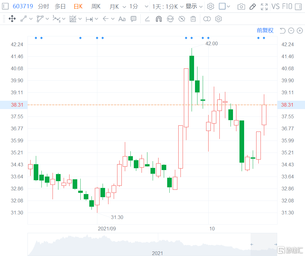Zoom out chart with minus icon
This screenshot has width=305, height=256.
[x=291, y=30]
